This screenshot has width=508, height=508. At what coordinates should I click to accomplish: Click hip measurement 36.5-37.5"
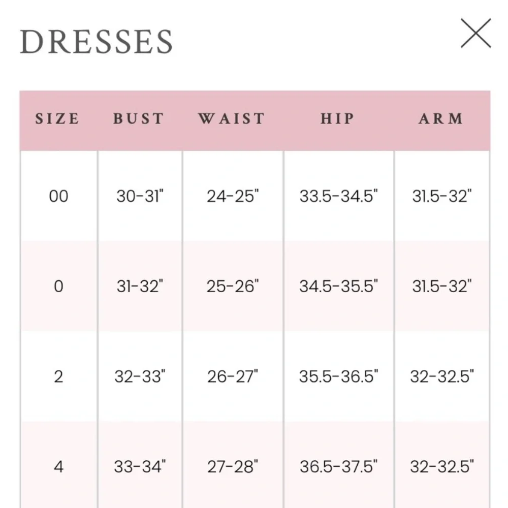[338, 467]
